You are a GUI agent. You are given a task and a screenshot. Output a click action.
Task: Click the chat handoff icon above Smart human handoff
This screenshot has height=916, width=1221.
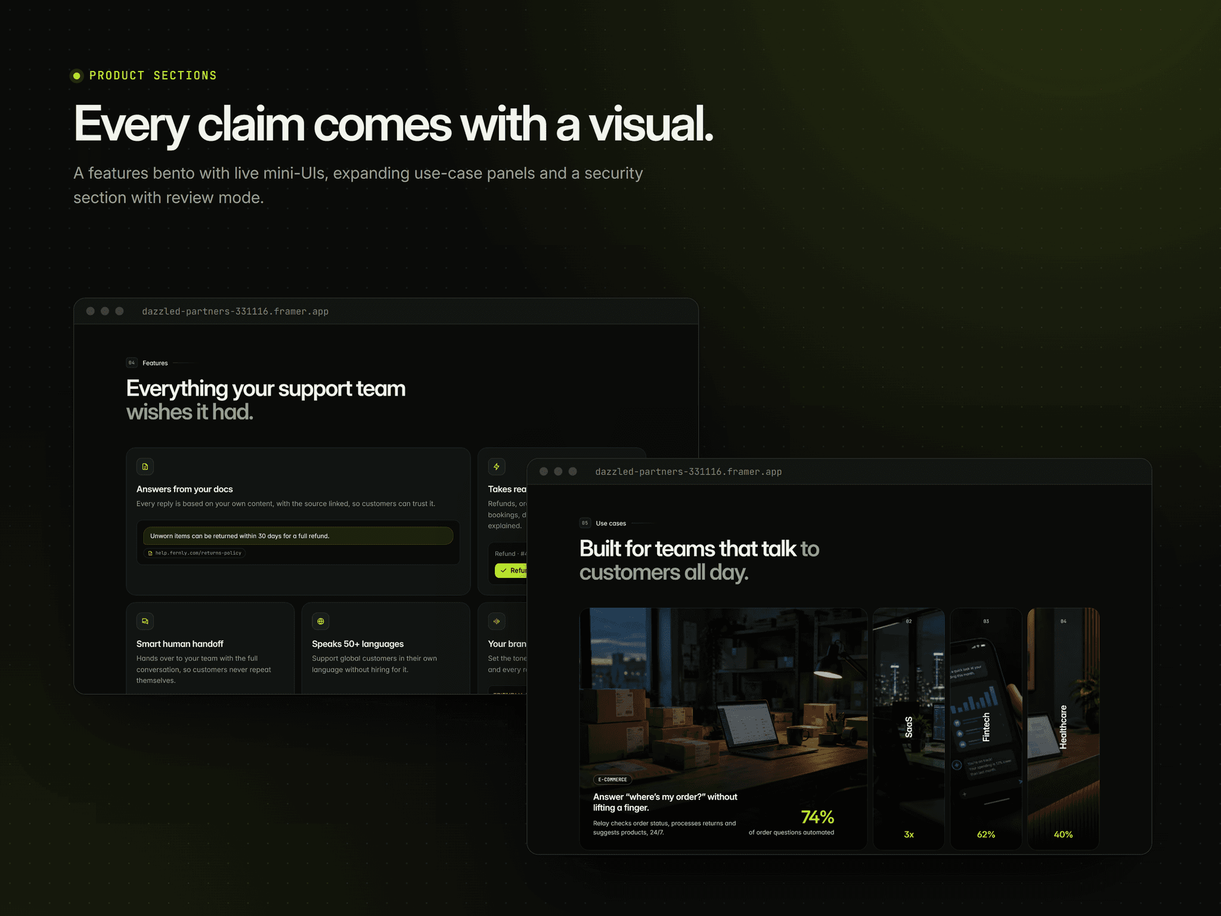145,621
